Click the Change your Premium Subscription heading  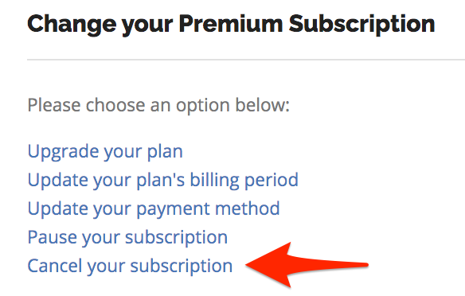coord(232,25)
